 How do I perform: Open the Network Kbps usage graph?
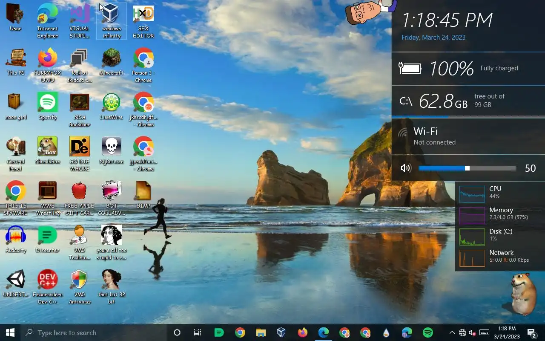[472, 258]
